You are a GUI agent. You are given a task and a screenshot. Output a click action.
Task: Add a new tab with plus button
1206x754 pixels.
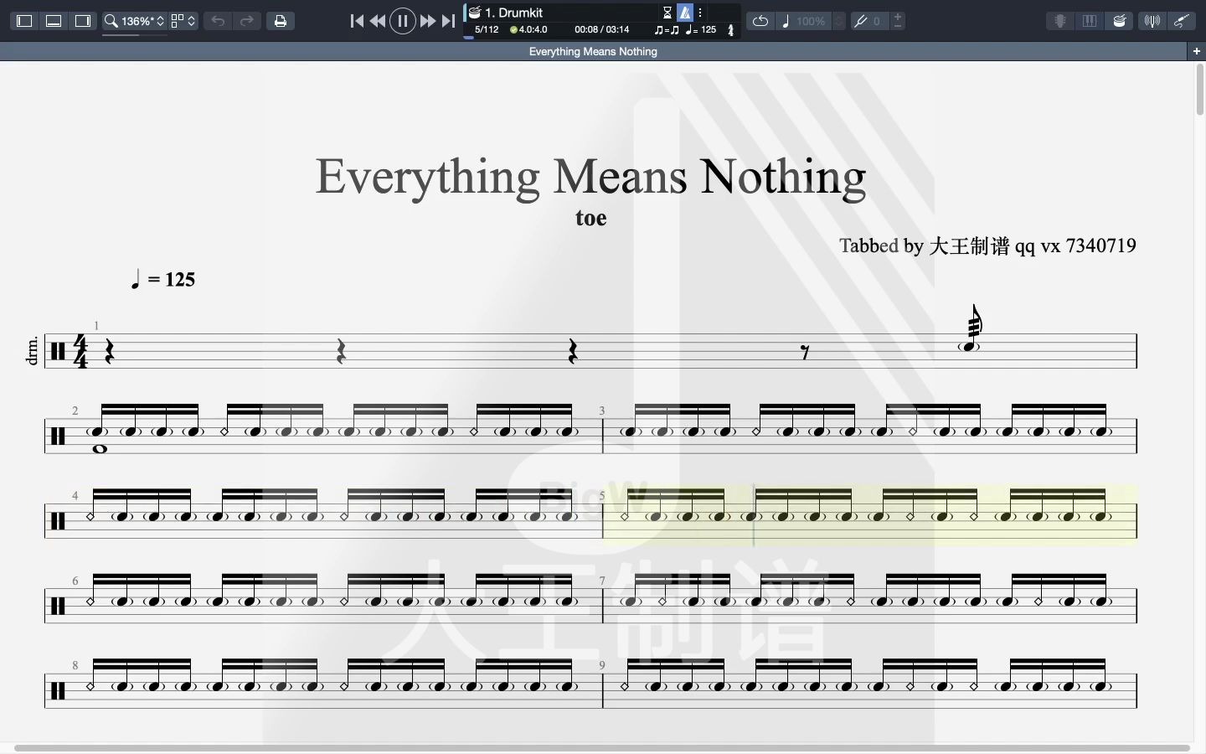1197,51
